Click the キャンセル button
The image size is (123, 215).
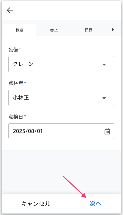36,204
